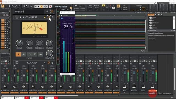Expand the Delay plugin folder

tap(149, 26)
